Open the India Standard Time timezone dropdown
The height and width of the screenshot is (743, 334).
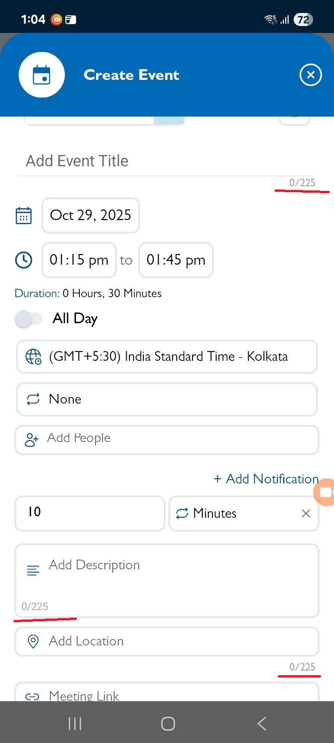pyautogui.click(x=167, y=357)
